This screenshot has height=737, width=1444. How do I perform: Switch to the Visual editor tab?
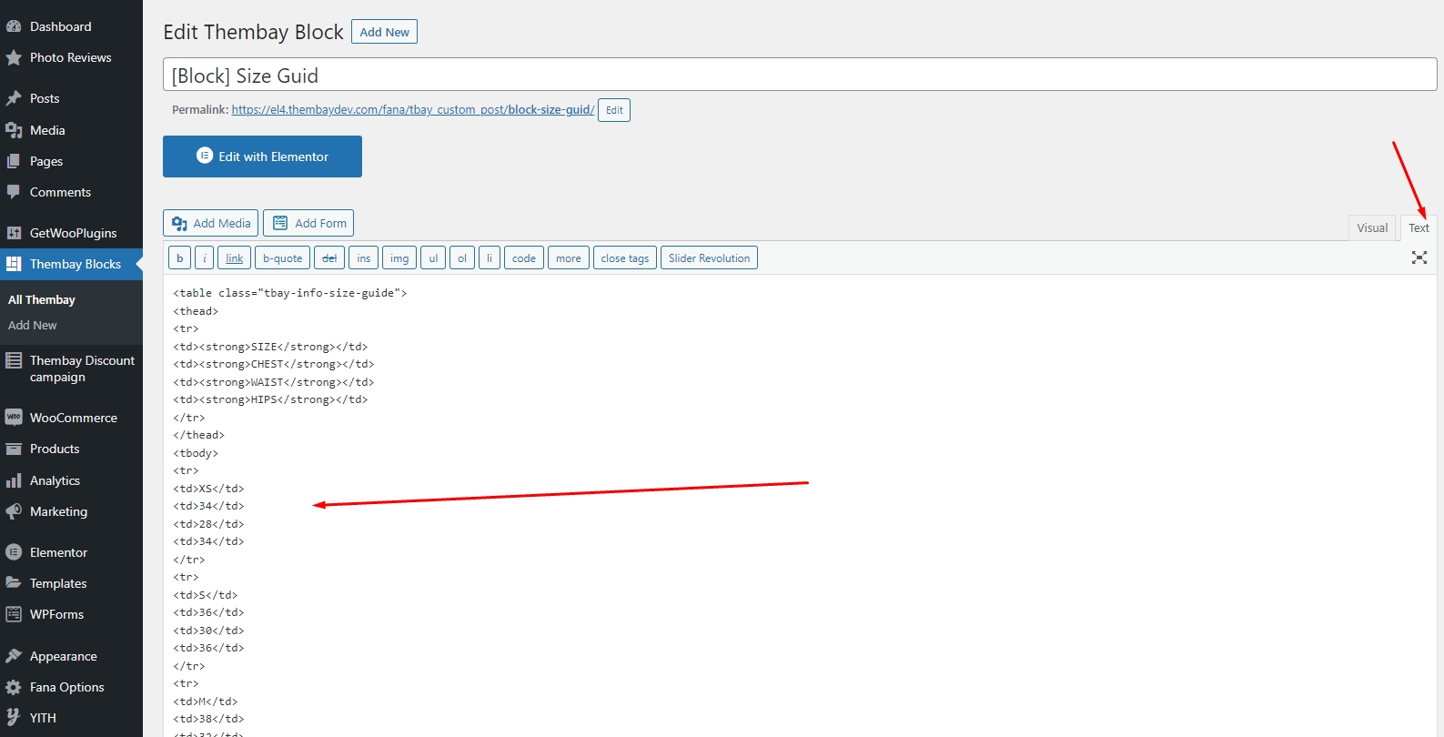coord(1371,227)
